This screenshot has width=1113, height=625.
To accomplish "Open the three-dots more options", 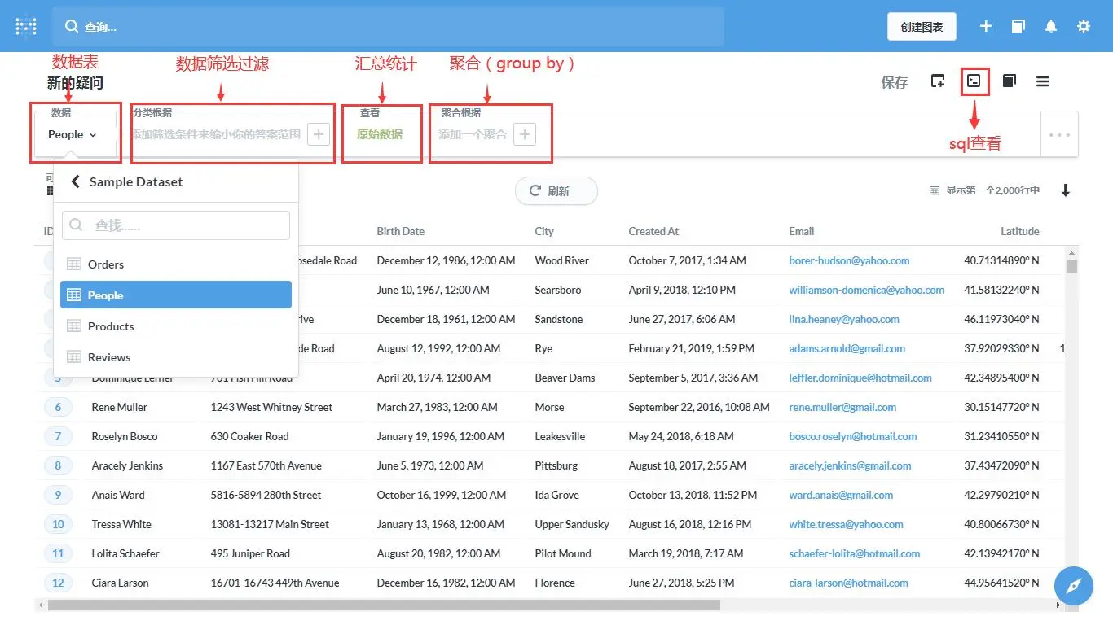I will 1059,134.
